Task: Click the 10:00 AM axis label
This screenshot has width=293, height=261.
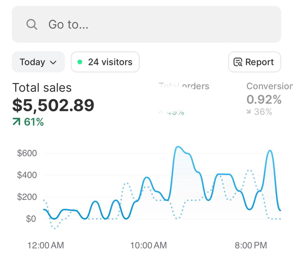Action: point(149,245)
